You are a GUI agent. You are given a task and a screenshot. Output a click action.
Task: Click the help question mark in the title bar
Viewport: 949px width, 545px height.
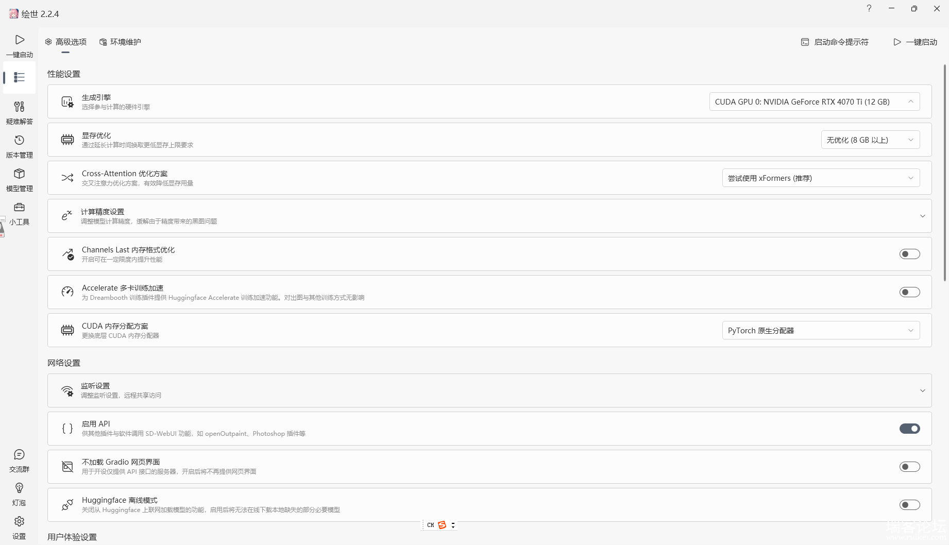pos(869,8)
